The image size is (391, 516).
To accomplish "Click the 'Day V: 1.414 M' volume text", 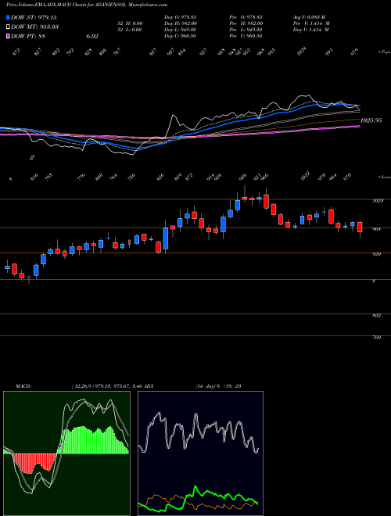I will (311, 30).
